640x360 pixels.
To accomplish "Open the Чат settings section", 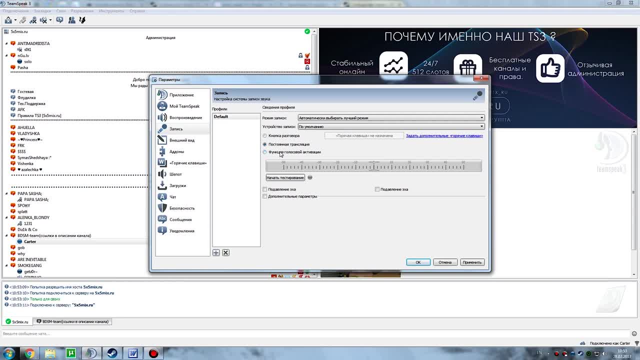I will [x=182, y=197].
